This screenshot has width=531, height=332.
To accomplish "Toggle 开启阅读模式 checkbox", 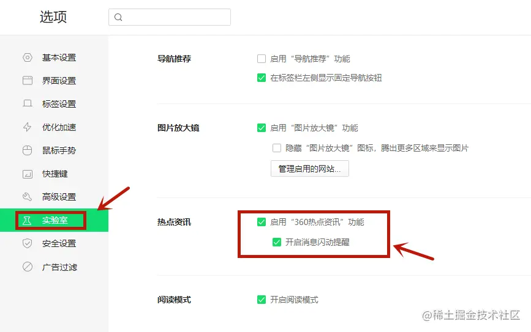I will 262,300.
